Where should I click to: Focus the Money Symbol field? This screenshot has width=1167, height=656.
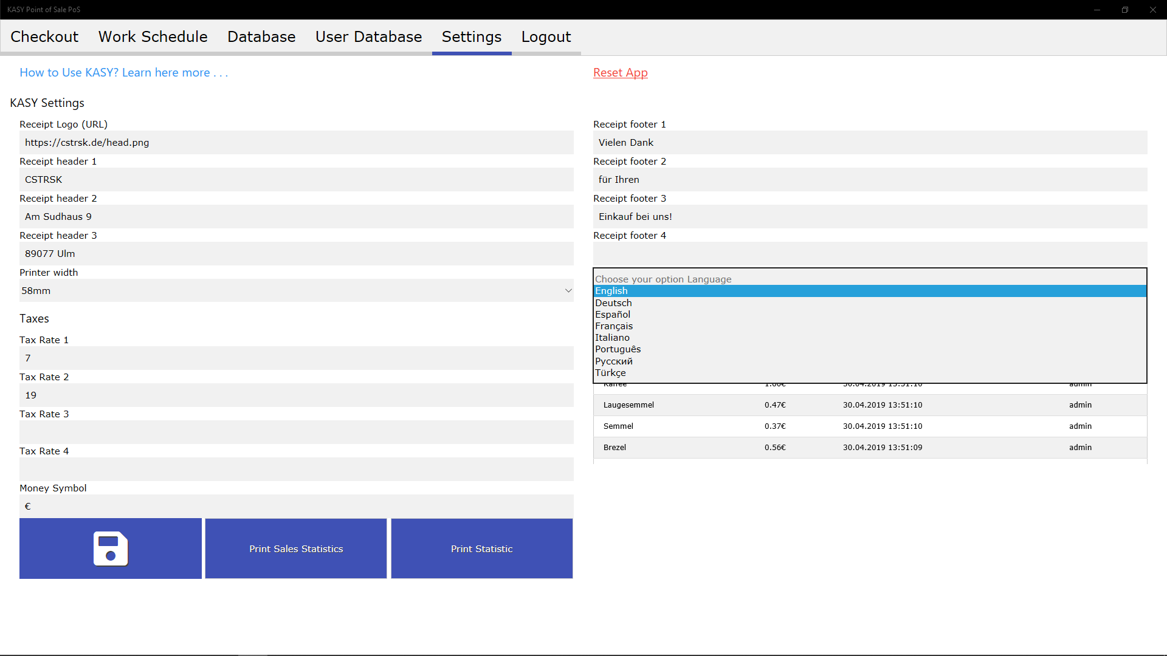297,506
